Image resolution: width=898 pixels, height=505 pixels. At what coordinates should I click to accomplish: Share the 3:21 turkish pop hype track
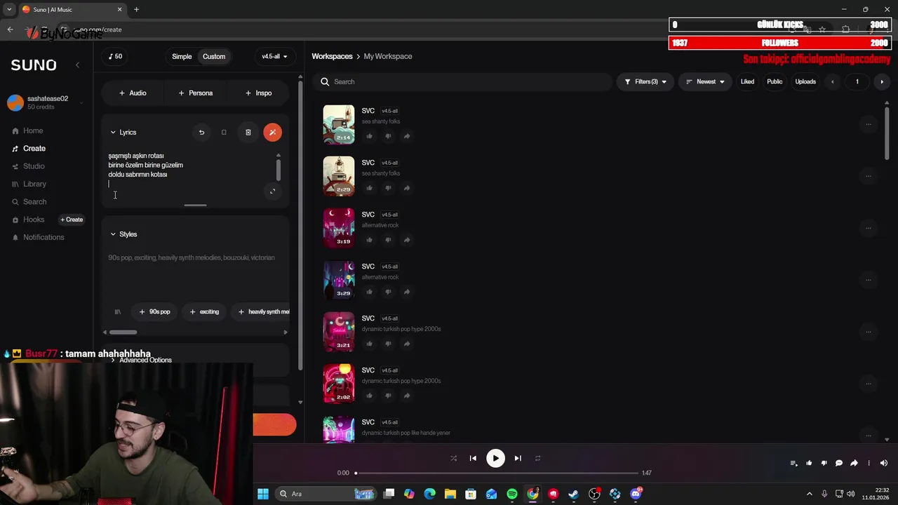pos(406,344)
